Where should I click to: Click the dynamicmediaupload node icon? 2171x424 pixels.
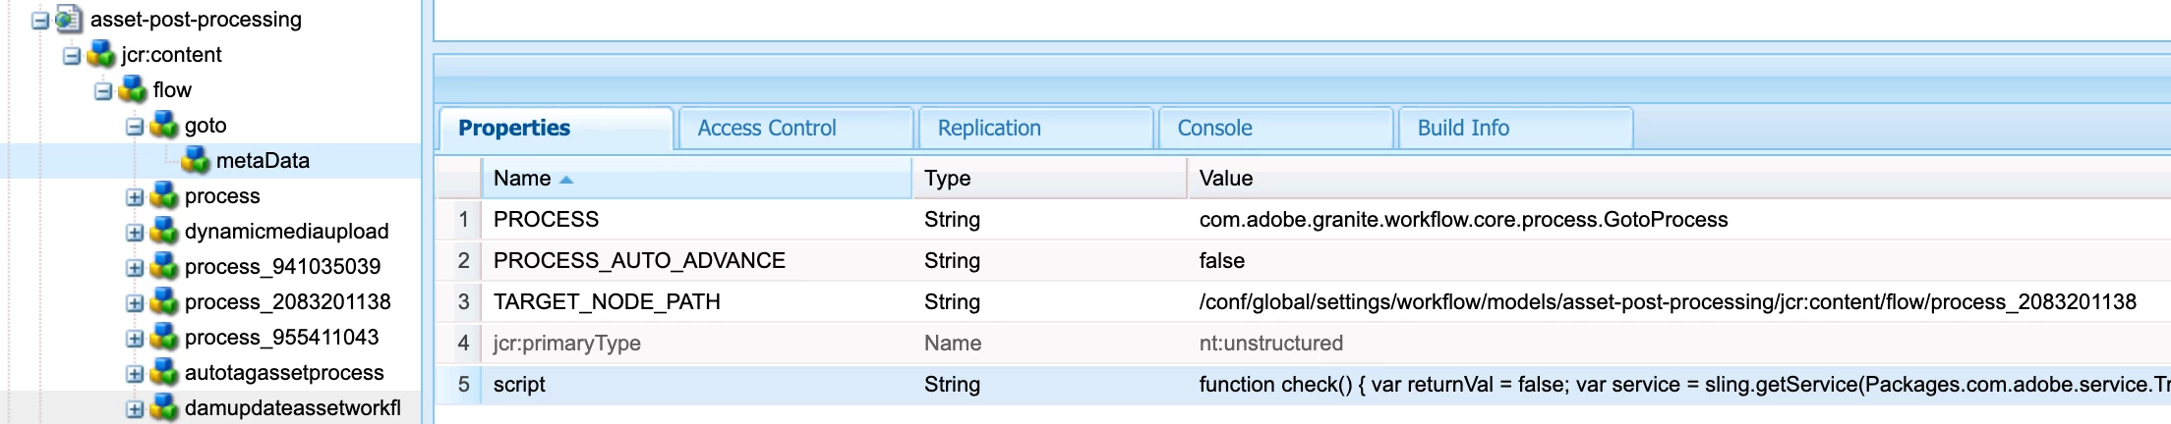[164, 232]
